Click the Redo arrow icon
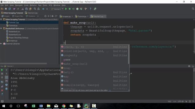The image size is (195, 109). tap(18, 9)
